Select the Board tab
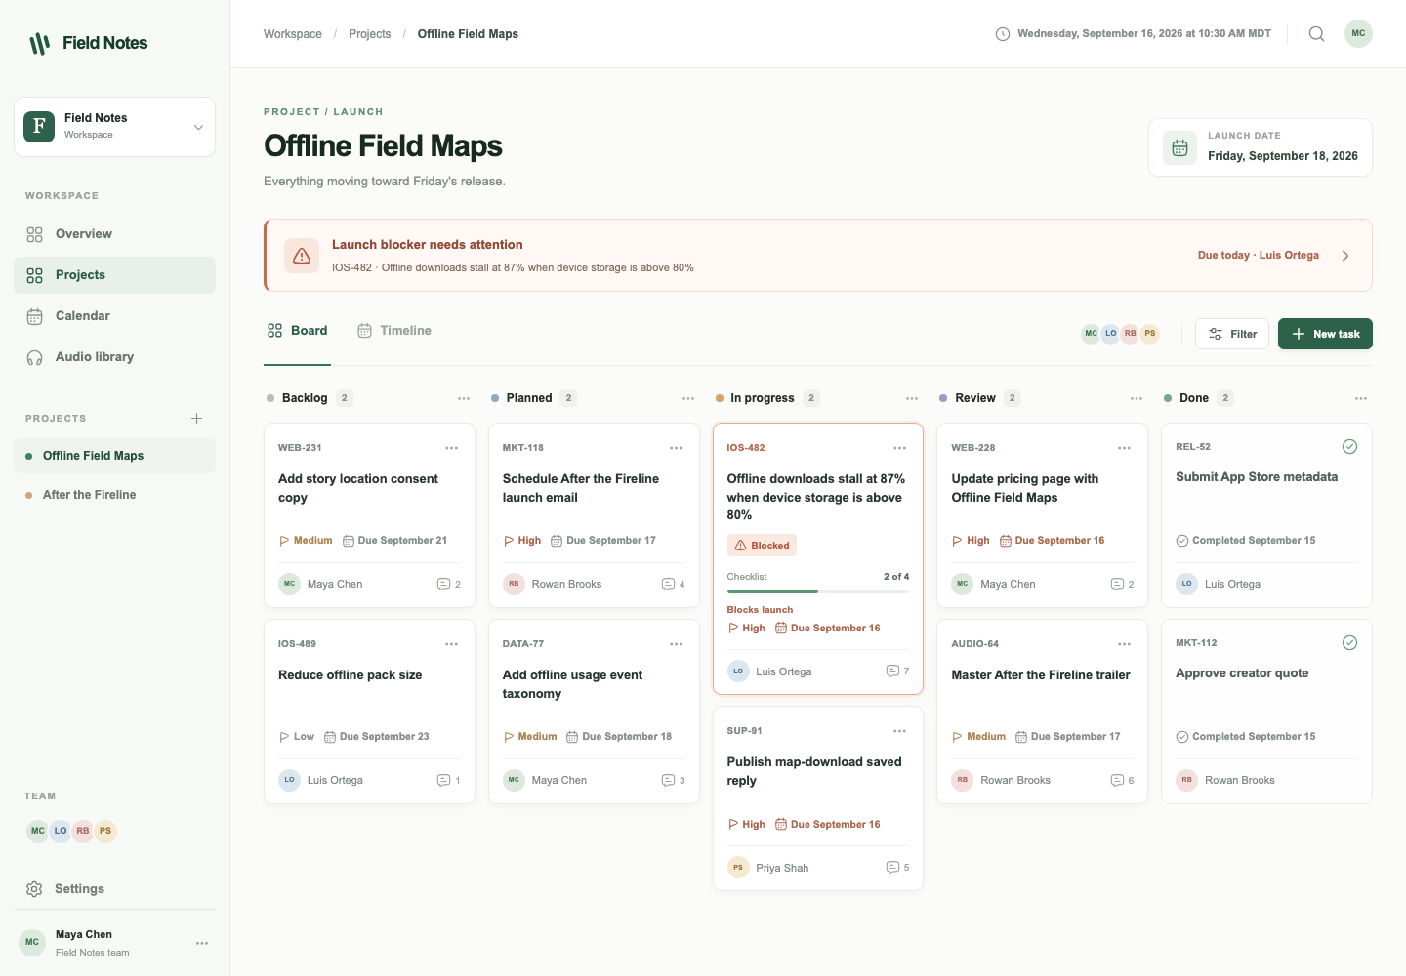The width and height of the screenshot is (1406, 976). [298, 331]
